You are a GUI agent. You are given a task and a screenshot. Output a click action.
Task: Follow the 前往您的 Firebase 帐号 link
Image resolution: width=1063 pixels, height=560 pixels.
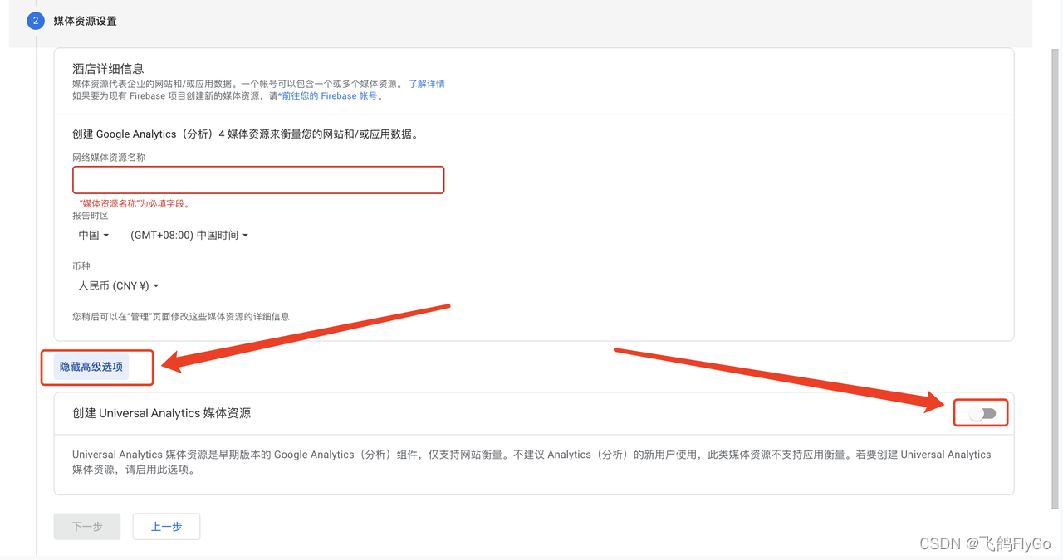click(329, 96)
